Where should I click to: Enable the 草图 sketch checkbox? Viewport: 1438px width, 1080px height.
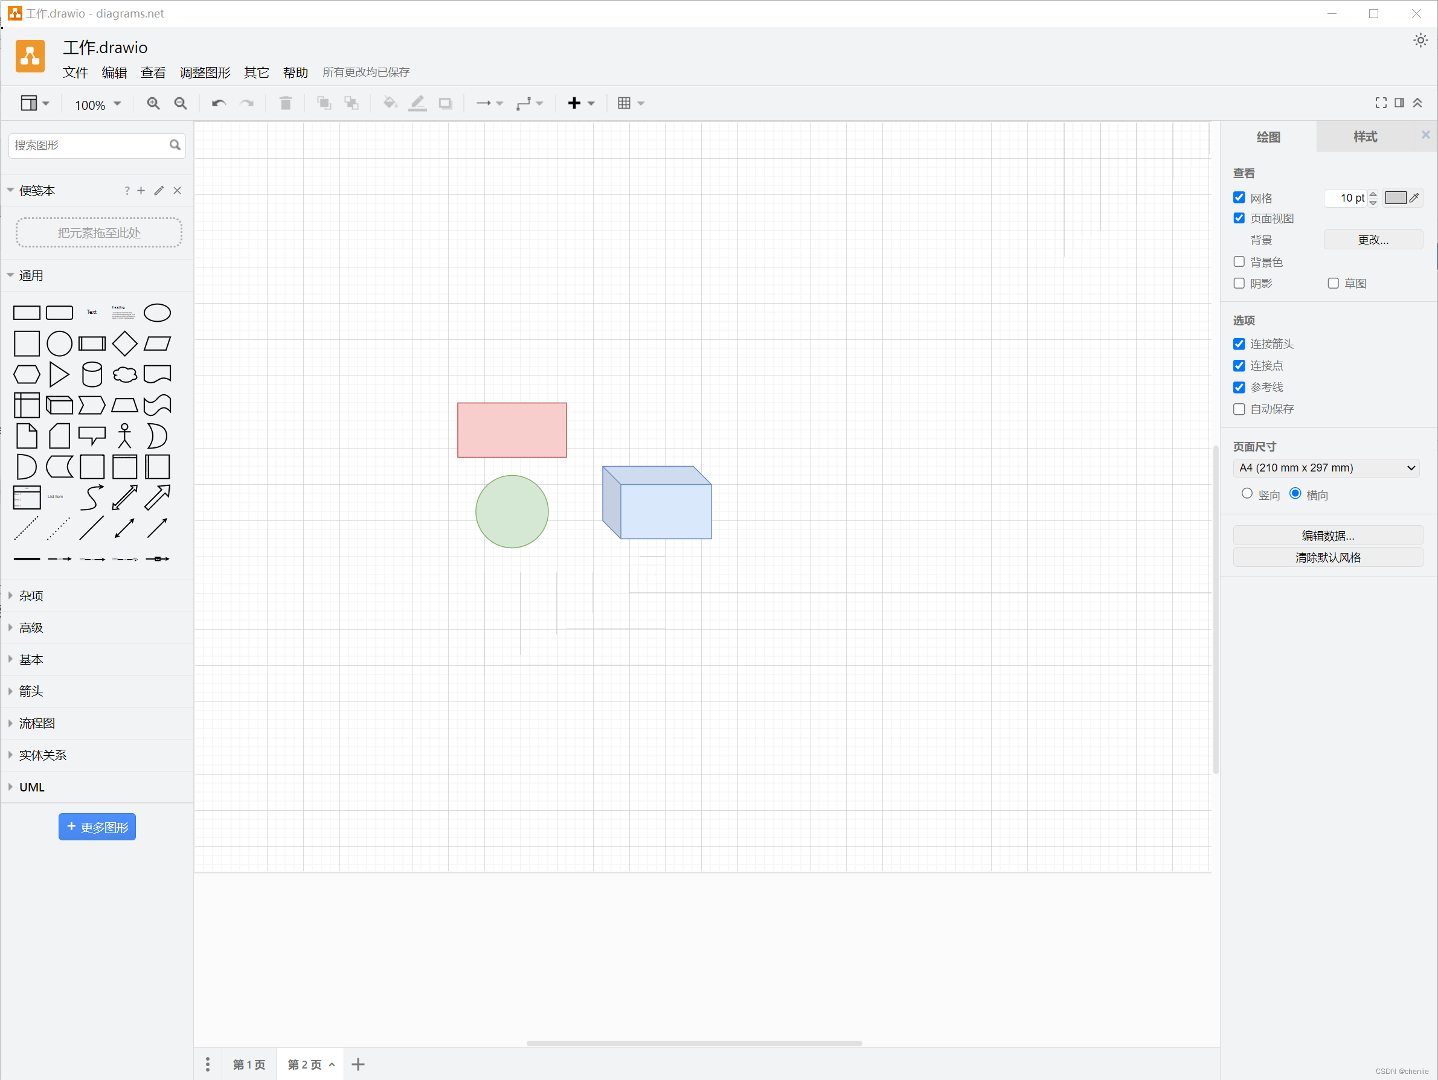click(1334, 283)
